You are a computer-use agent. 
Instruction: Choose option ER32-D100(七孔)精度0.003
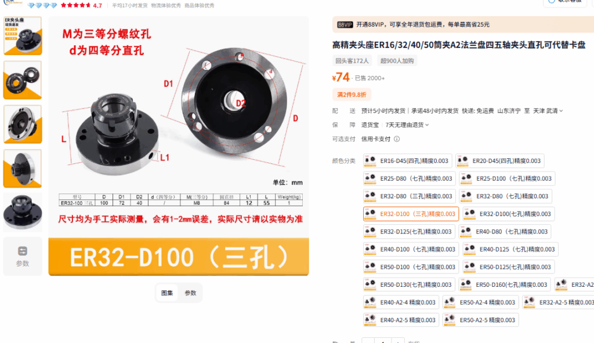[x=509, y=214]
